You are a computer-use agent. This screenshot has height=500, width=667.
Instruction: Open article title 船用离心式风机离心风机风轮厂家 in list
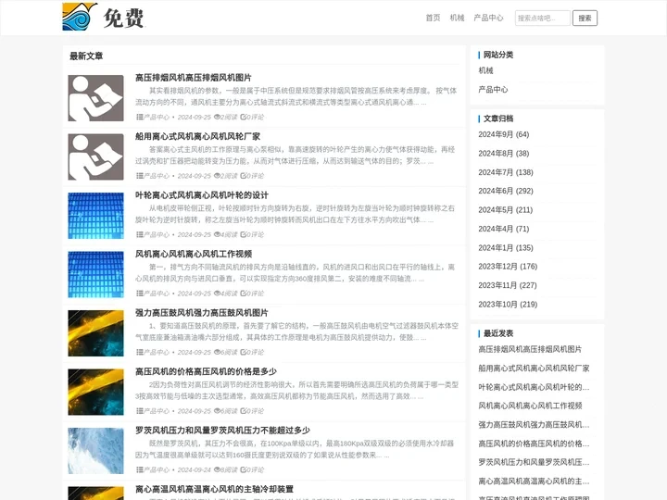[x=198, y=136]
